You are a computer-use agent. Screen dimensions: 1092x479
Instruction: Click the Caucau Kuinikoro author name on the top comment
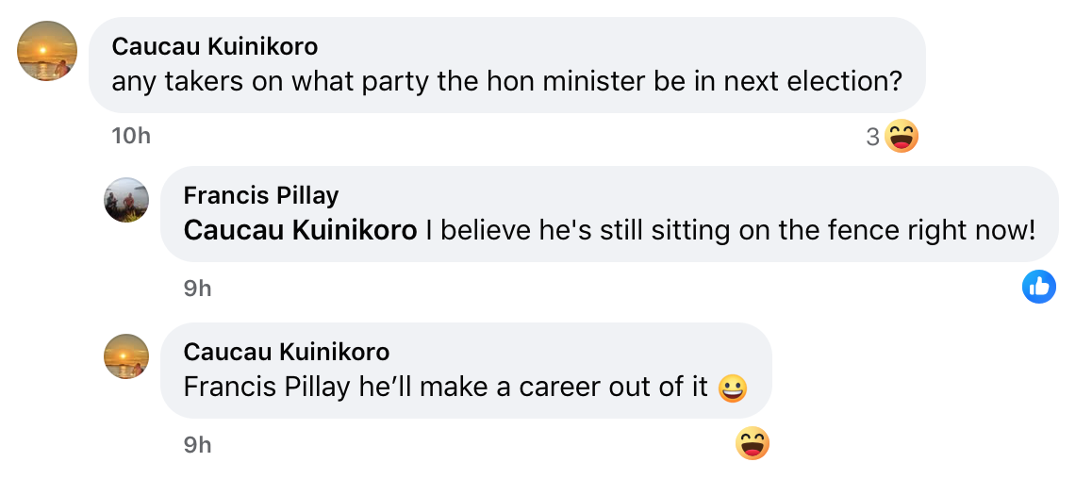click(214, 46)
